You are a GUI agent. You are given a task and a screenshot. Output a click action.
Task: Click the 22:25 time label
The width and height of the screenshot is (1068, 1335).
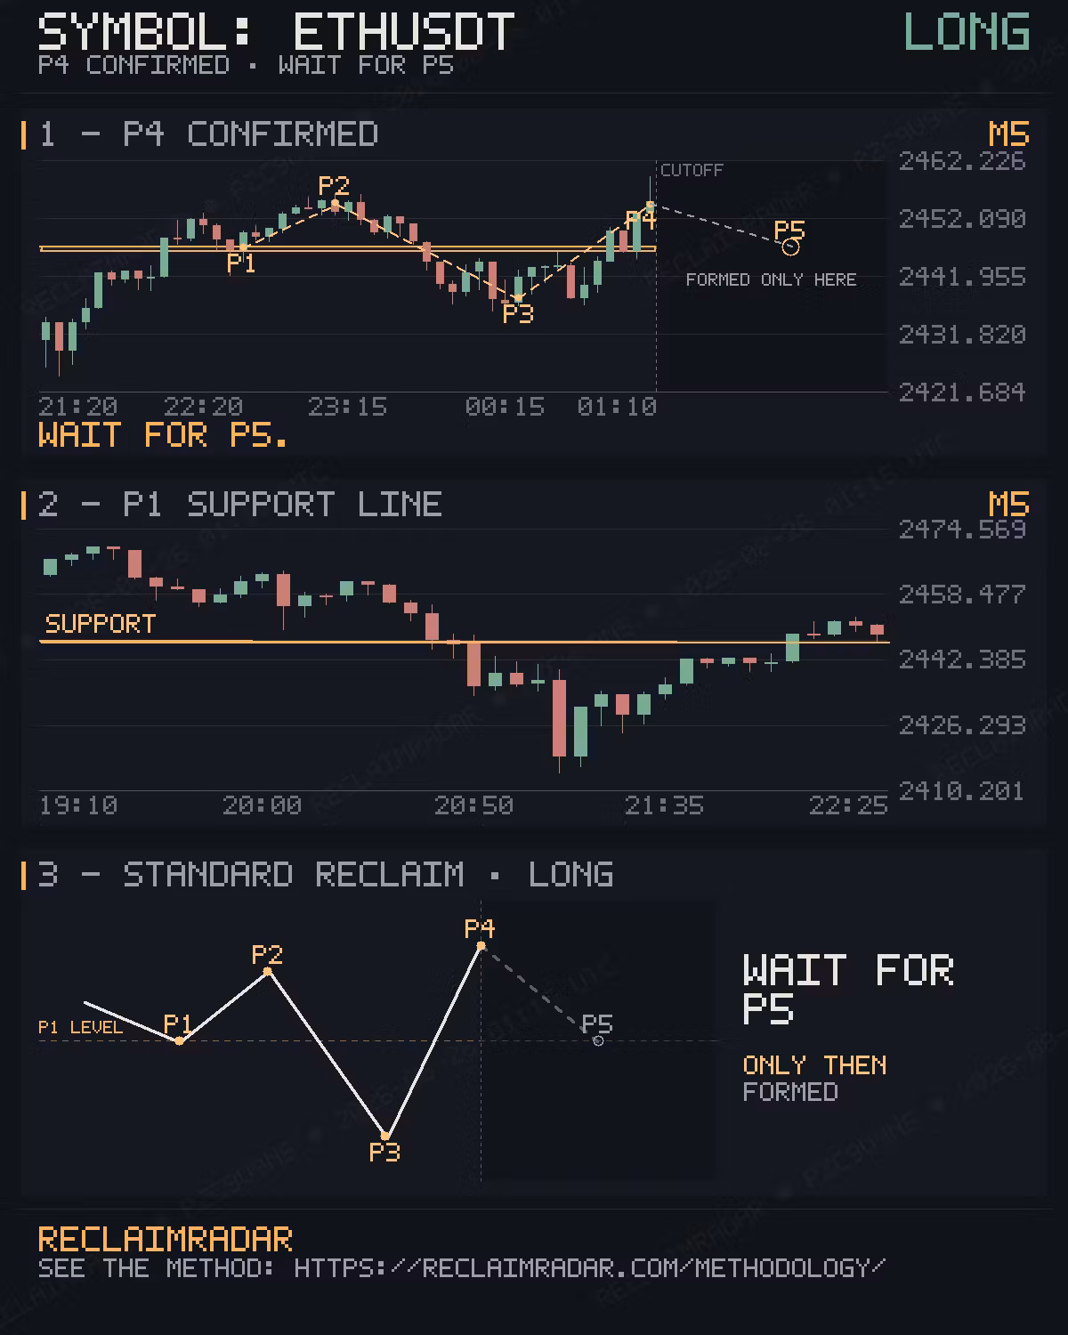click(848, 805)
